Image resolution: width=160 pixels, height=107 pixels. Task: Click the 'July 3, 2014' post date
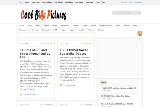(24, 44)
